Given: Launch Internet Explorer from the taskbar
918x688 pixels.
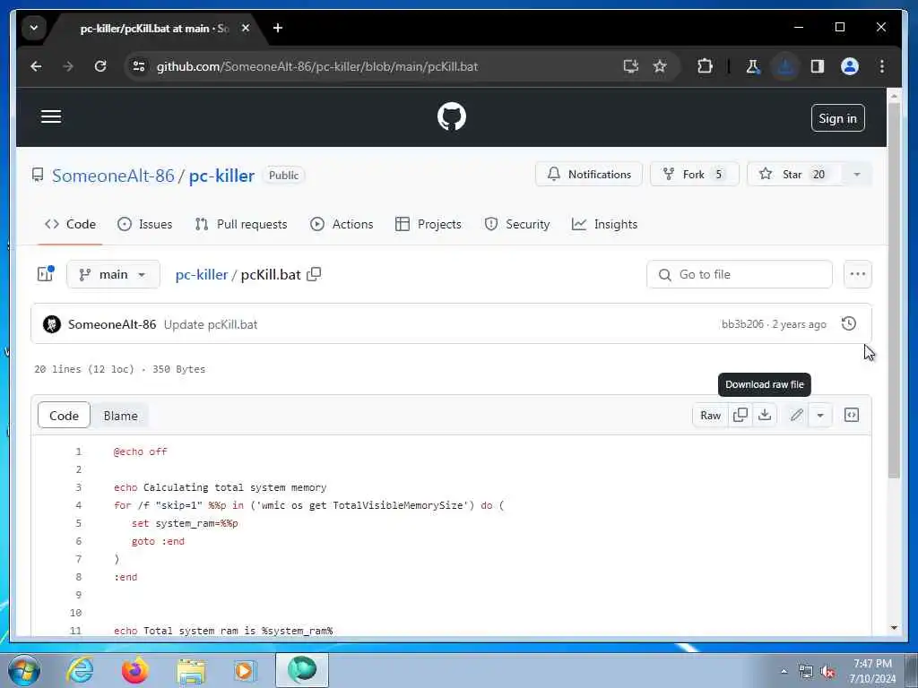Looking at the screenshot, I should point(80,670).
